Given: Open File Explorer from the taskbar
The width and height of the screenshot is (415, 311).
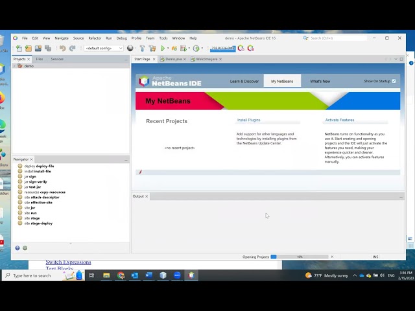Looking at the screenshot, I should (106, 275).
